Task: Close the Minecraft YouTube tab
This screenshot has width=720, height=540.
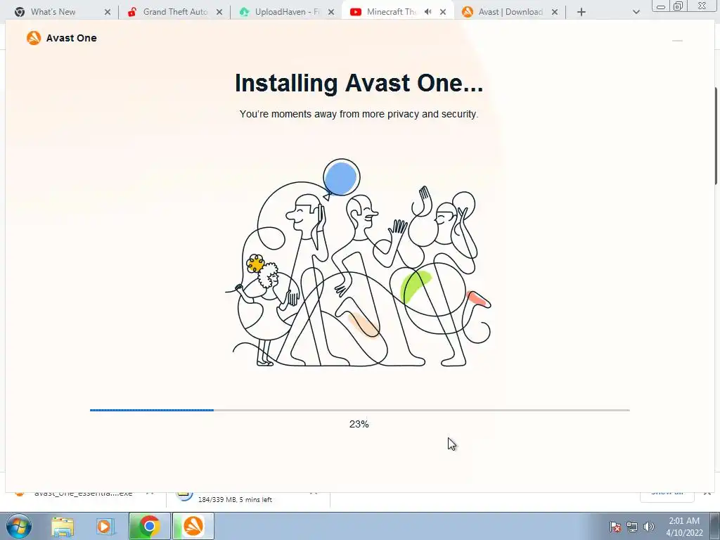Action: [x=443, y=12]
